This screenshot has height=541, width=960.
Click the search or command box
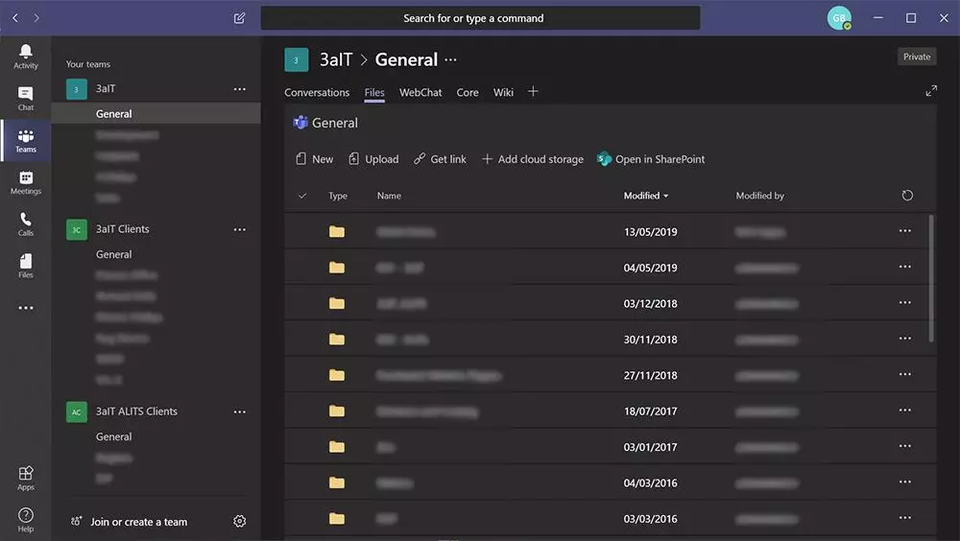[481, 18]
